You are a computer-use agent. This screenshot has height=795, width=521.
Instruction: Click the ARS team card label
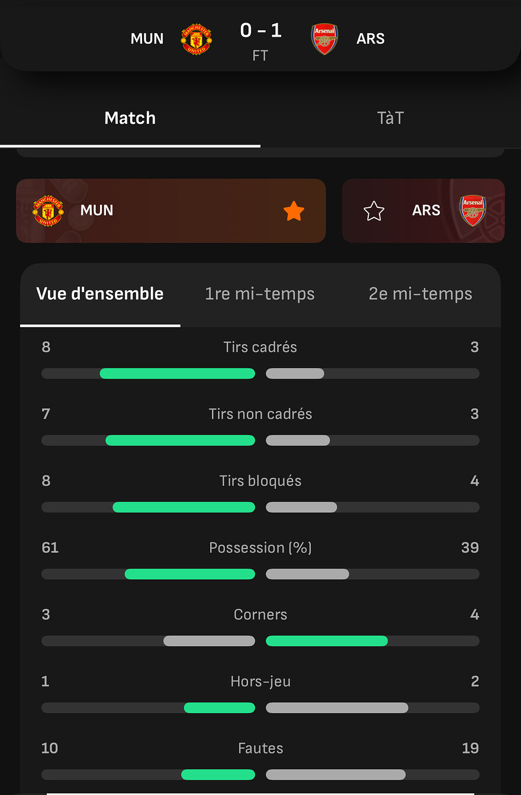coord(426,210)
